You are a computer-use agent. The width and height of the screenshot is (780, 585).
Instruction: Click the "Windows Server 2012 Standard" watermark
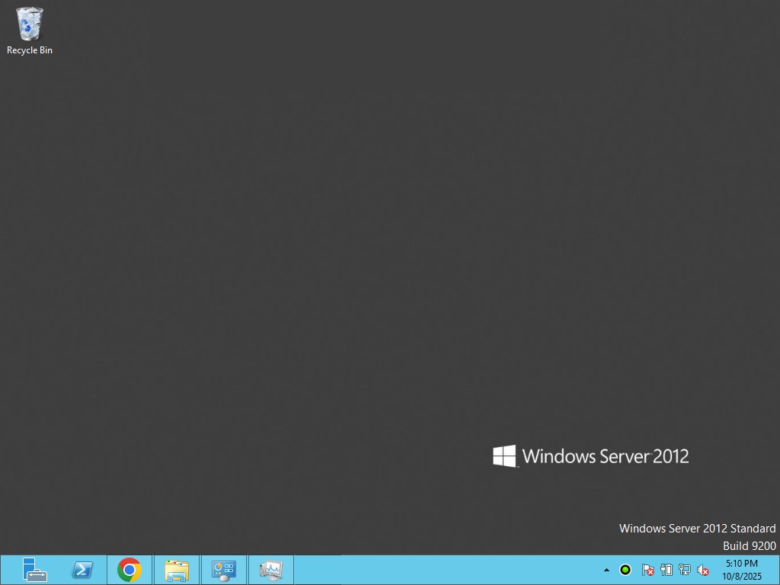pyautogui.click(x=697, y=528)
